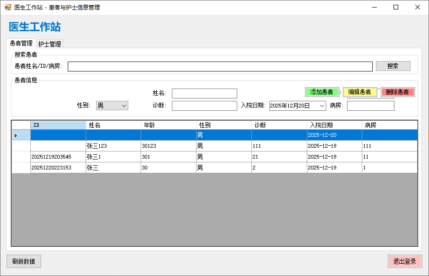
Task: Select the ID cell 20251219203545
Action: [58, 157]
